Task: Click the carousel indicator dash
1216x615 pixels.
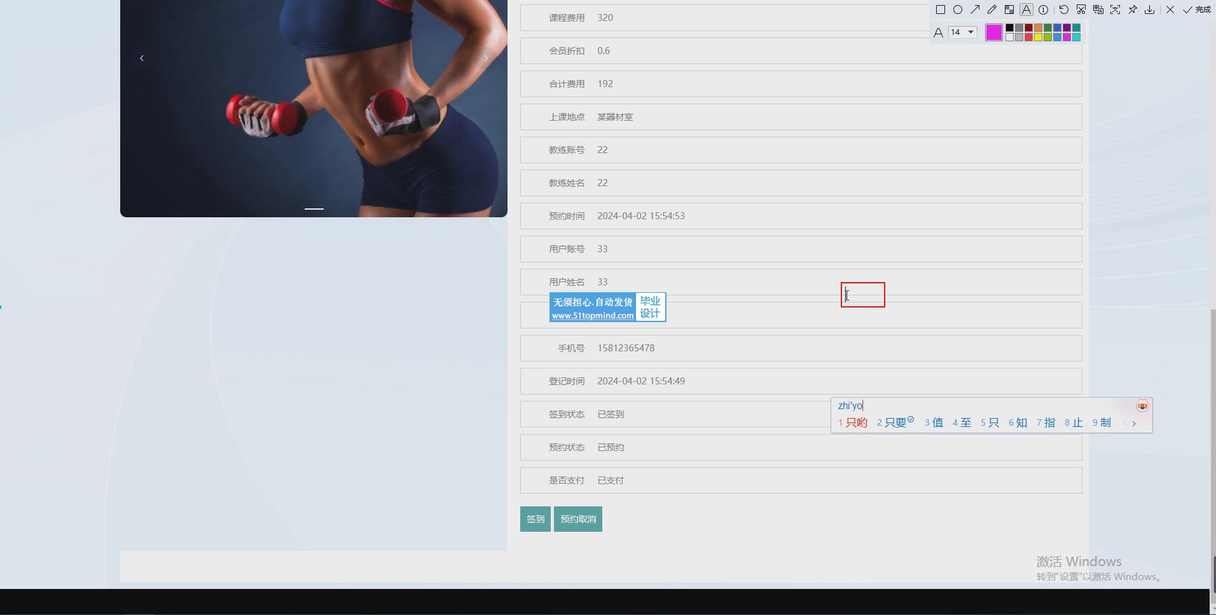Action: (314, 208)
